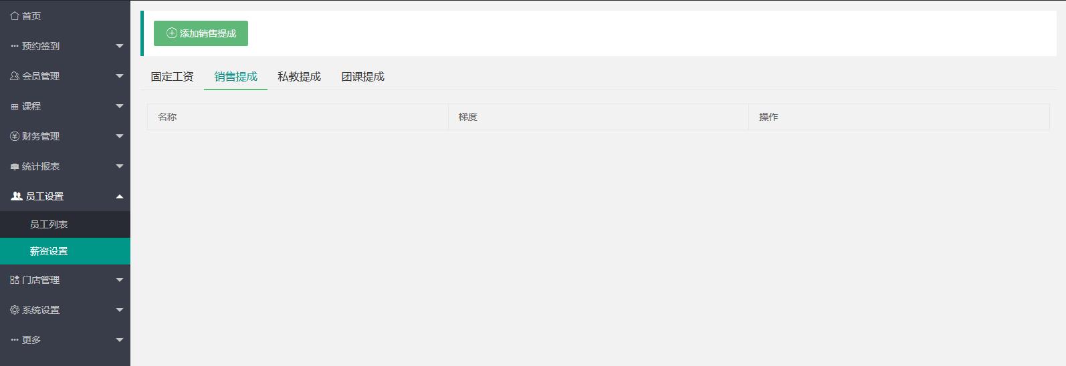Click the plus circle icon in 添加销售提成

click(x=172, y=33)
